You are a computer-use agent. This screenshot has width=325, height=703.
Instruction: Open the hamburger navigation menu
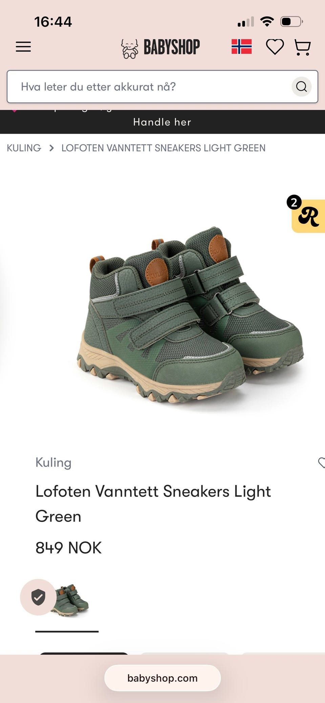[x=23, y=47]
